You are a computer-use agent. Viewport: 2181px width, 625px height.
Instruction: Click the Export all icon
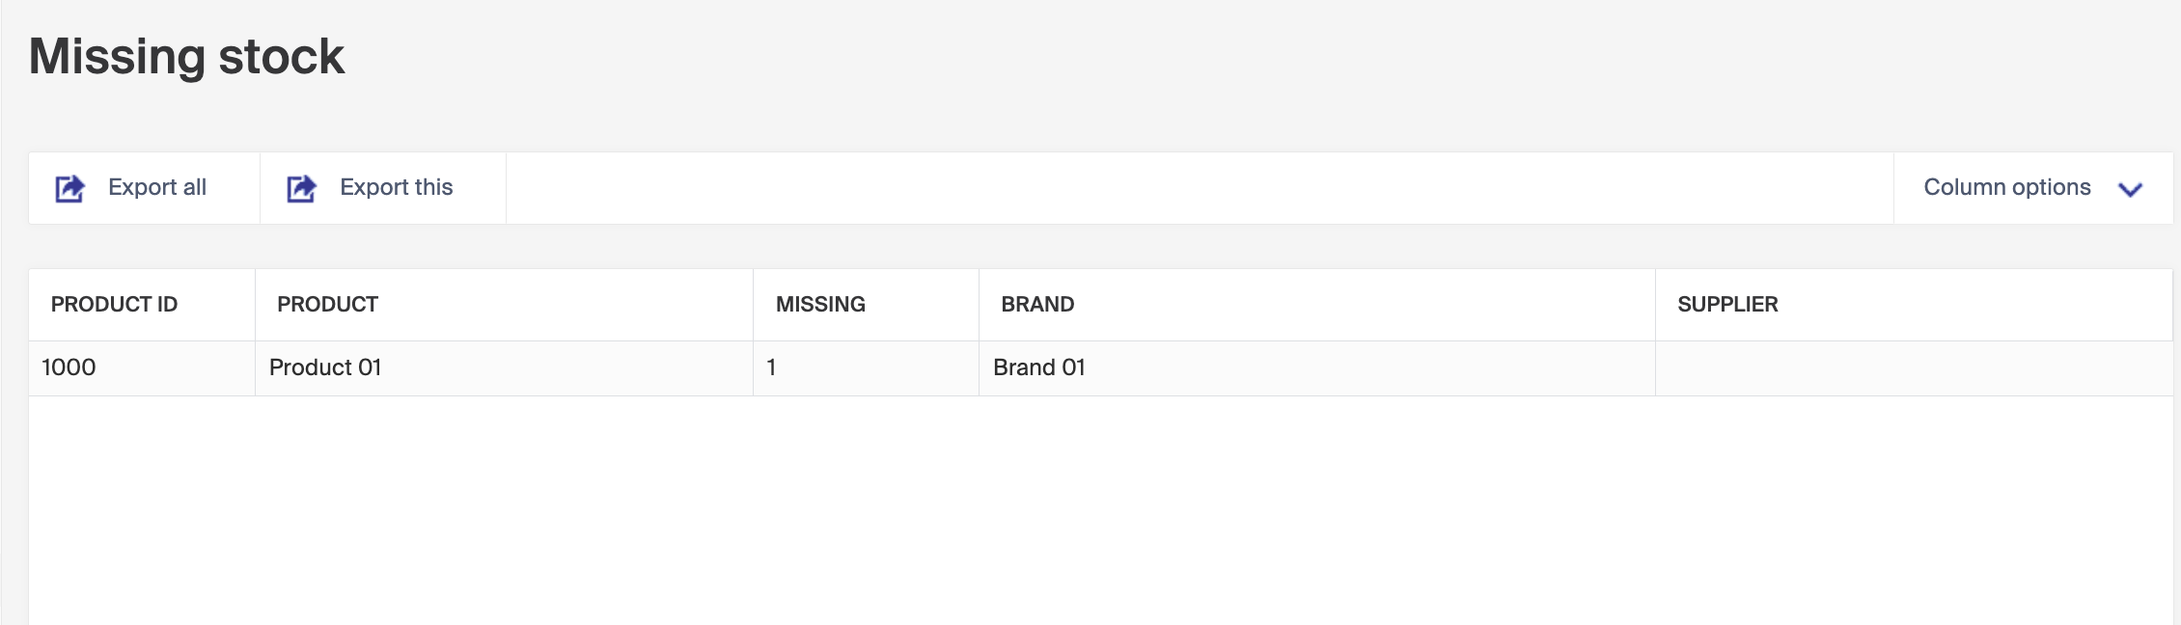click(x=69, y=188)
